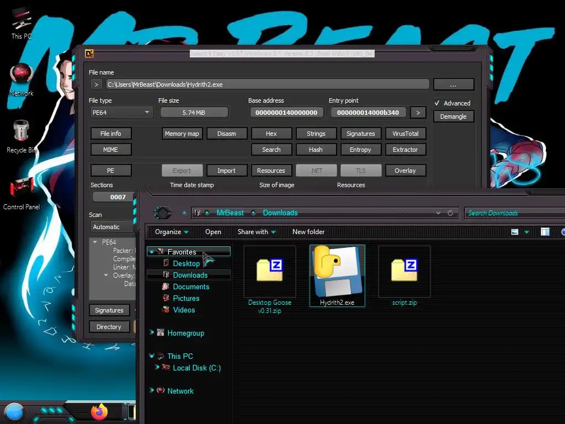
Task: Click the Hash button
Action: click(x=316, y=150)
